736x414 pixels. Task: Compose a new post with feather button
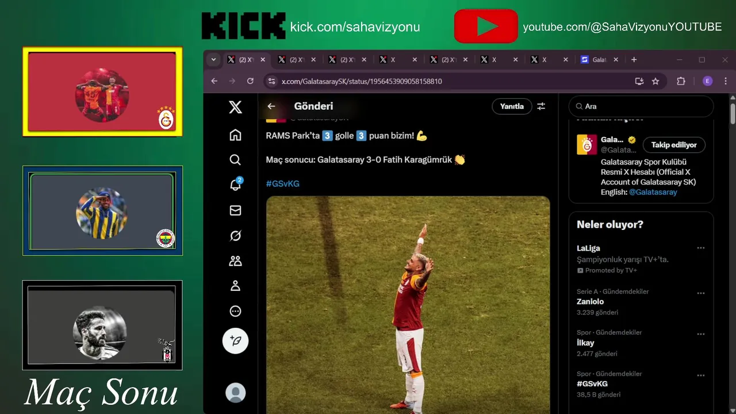pyautogui.click(x=236, y=340)
